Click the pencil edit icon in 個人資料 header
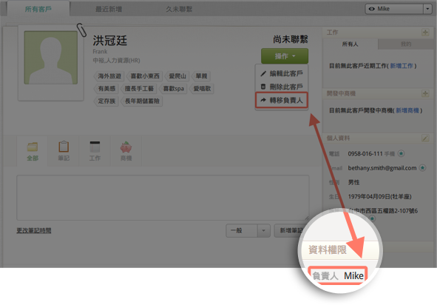Image resolution: width=437 pixels, height=305 pixels. (425, 138)
